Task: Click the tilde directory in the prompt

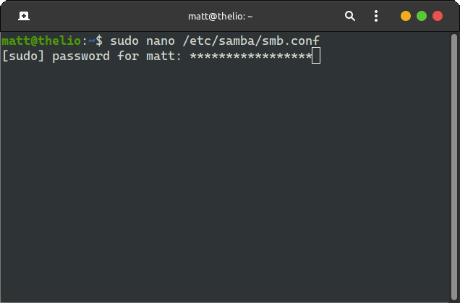Action: pos(92,41)
